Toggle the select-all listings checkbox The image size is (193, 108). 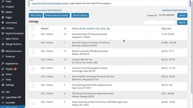pos(33,28)
